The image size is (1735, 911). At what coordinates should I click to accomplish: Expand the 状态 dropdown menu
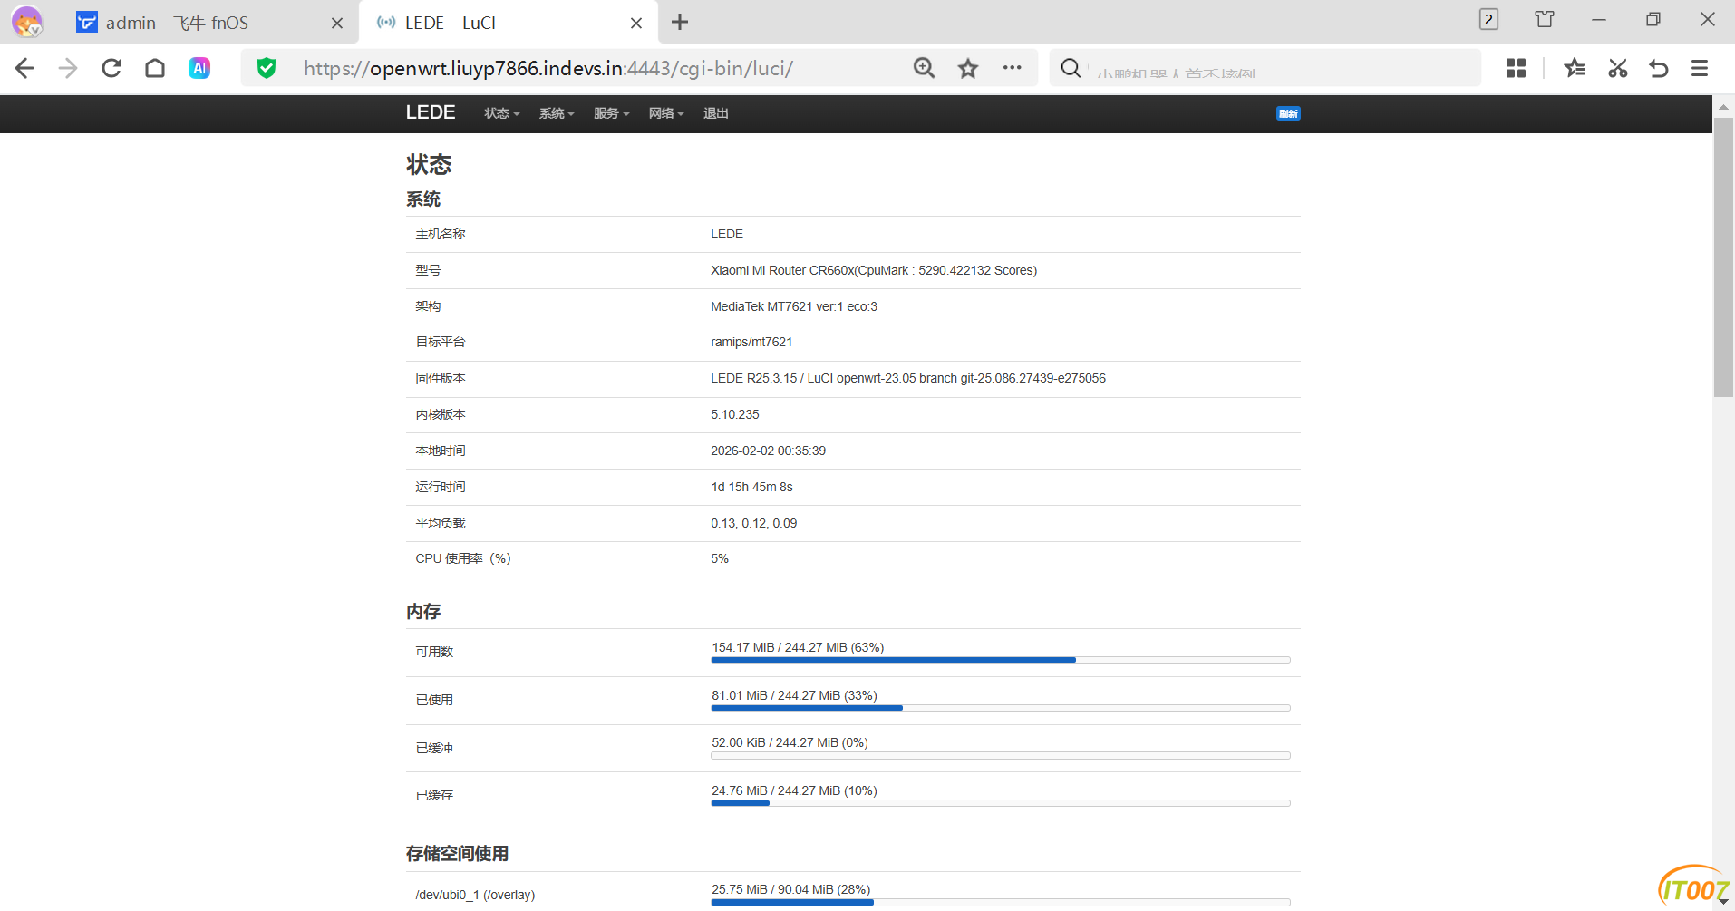tap(501, 113)
